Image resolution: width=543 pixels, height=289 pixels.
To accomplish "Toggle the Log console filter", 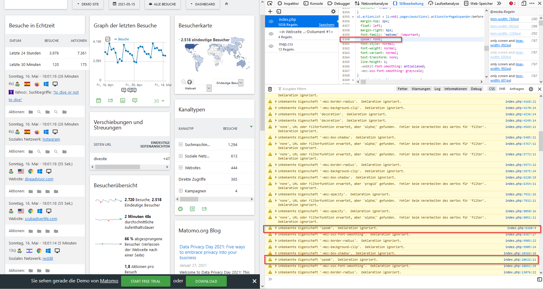I will pyautogui.click(x=437, y=89).
